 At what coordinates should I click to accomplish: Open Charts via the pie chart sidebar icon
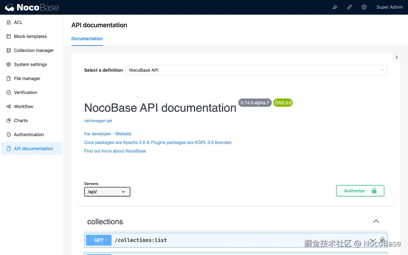[x=8, y=120]
